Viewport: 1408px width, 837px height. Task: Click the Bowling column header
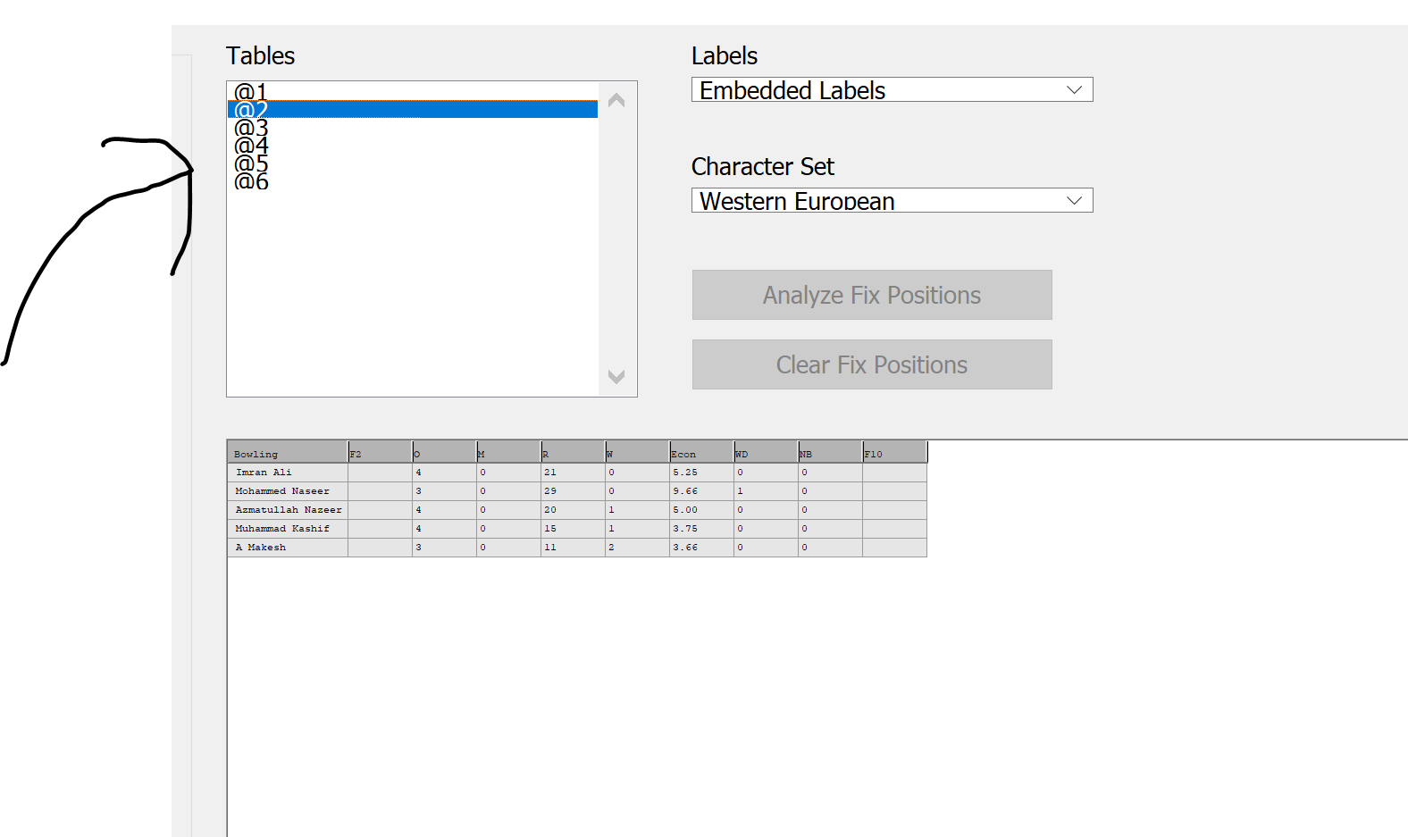[x=287, y=454]
